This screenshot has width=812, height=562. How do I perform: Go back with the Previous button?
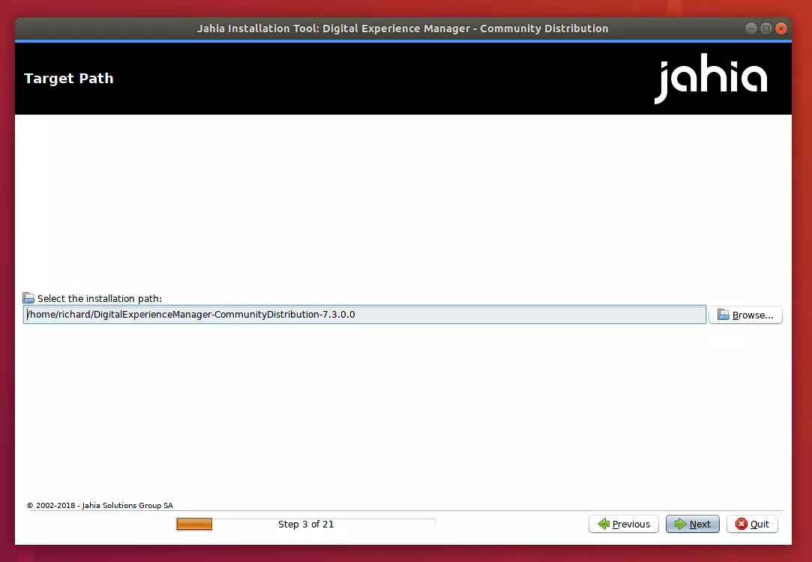pyautogui.click(x=624, y=524)
